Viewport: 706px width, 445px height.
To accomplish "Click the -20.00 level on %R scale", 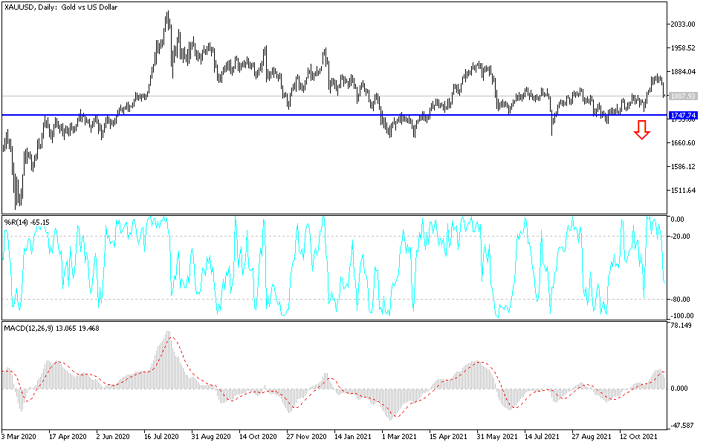I will [x=680, y=237].
